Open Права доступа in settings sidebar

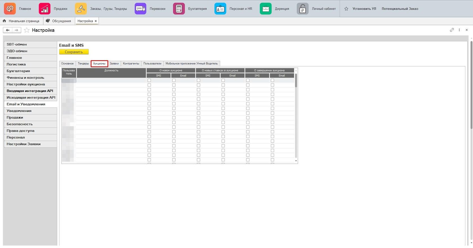30,131
